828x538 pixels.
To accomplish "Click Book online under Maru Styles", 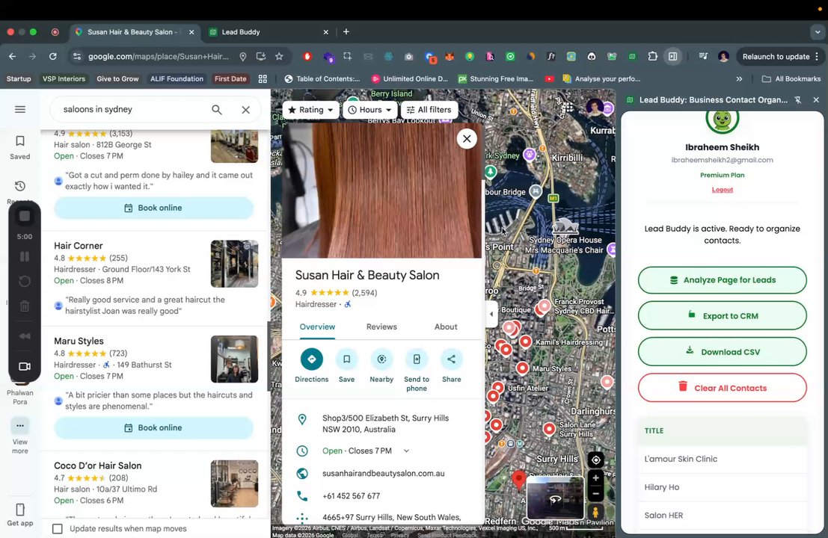I will pyautogui.click(x=153, y=427).
